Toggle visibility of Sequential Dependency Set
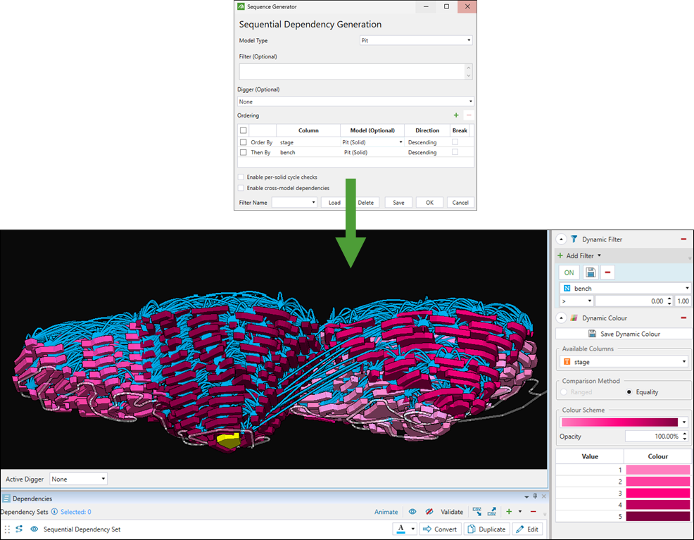694x540 pixels. tap(34, 529)
